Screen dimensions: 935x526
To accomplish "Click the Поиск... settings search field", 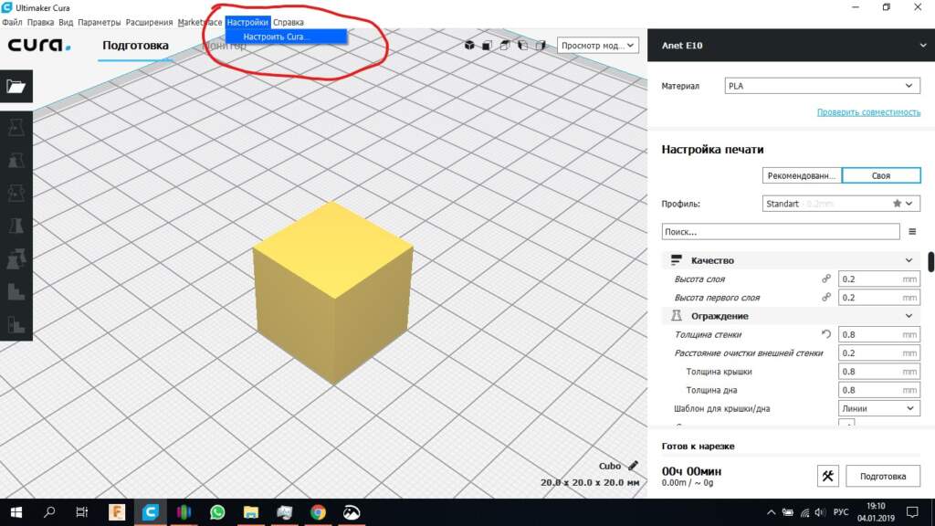I will (x=780, y=232).
